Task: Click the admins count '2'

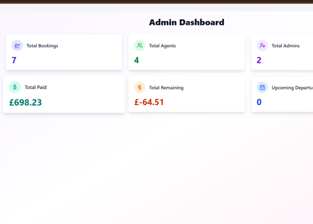Action: click(259, 60)
